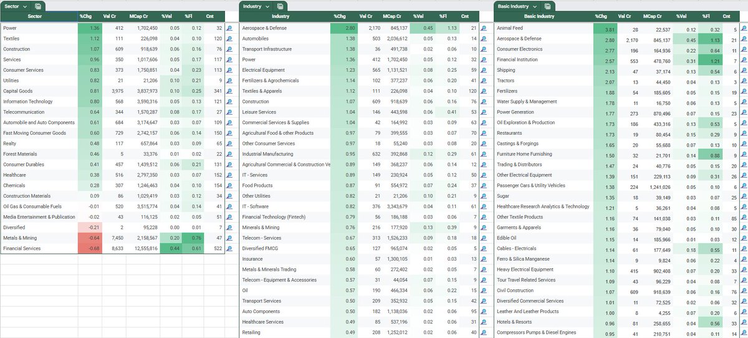This screenshot has height=338, width=748.
Task: Click the magnifier icon for the Hotels & Resorts row
Action: coord(744,322)
